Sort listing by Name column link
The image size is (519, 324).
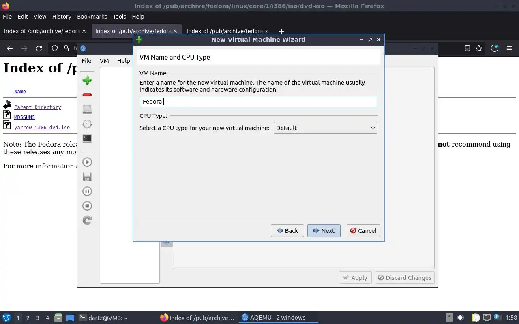[x=20, y=92]
